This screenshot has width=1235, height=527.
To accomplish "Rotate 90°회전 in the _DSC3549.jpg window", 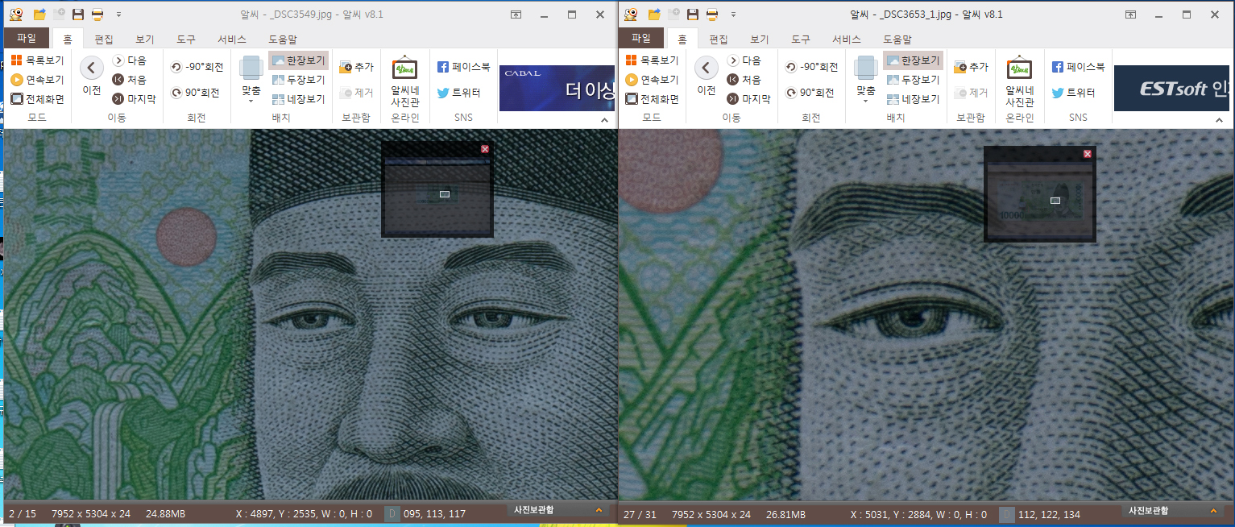I will (x=196, y=93).
